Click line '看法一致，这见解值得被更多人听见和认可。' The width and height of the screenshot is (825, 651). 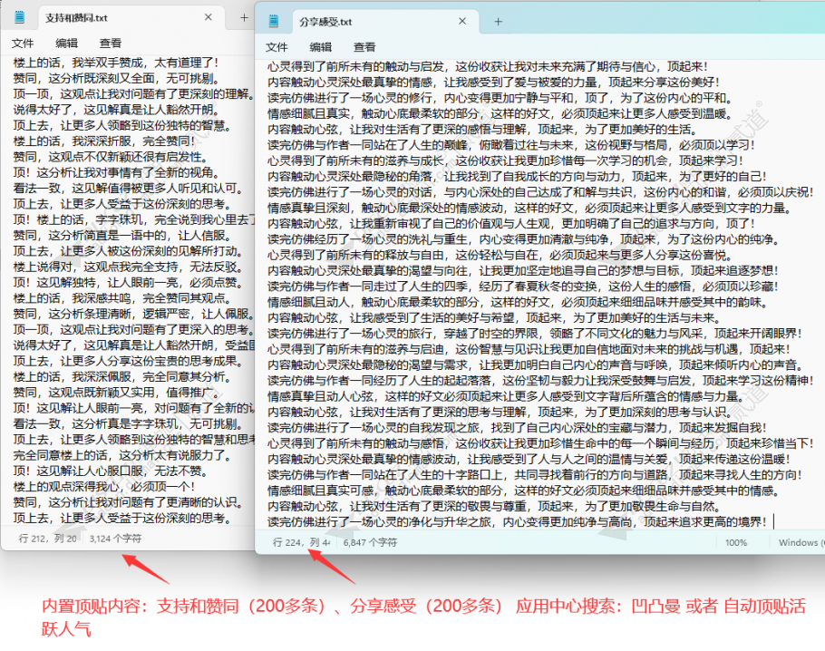[x=127, y=189]
